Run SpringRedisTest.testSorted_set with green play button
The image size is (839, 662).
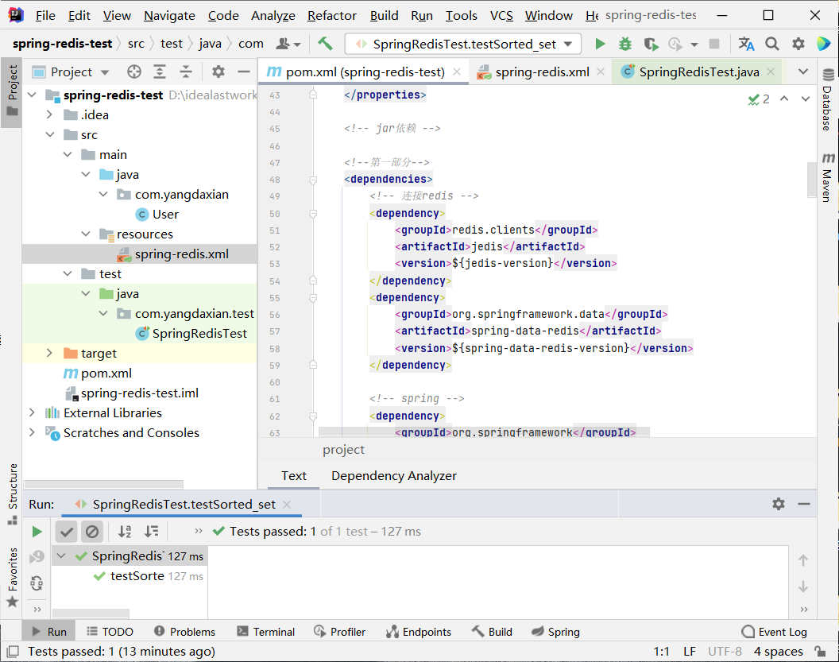pyautogui.click(x=601, y=44)
